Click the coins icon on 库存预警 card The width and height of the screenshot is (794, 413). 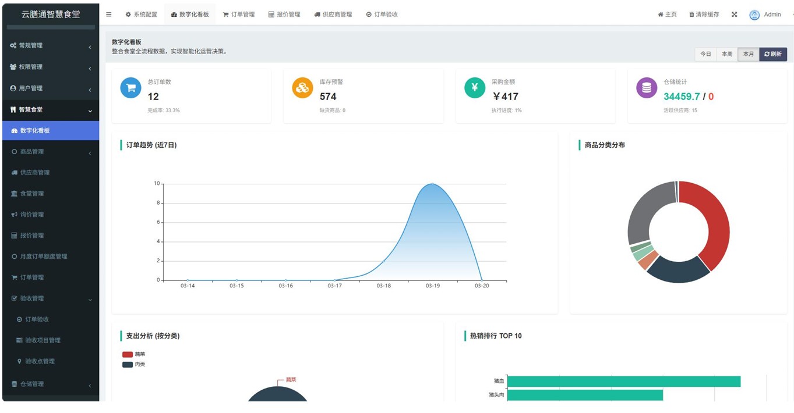coord(302,87)
